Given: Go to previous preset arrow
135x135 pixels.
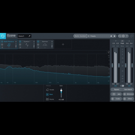Looking at the screenshot, I should (x=111, y=36).
